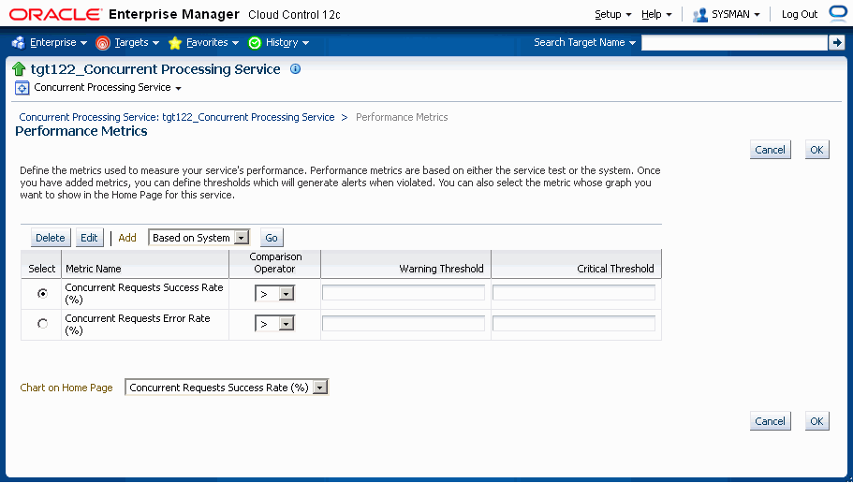Click the top Cancel button

[x=770, y=150]
